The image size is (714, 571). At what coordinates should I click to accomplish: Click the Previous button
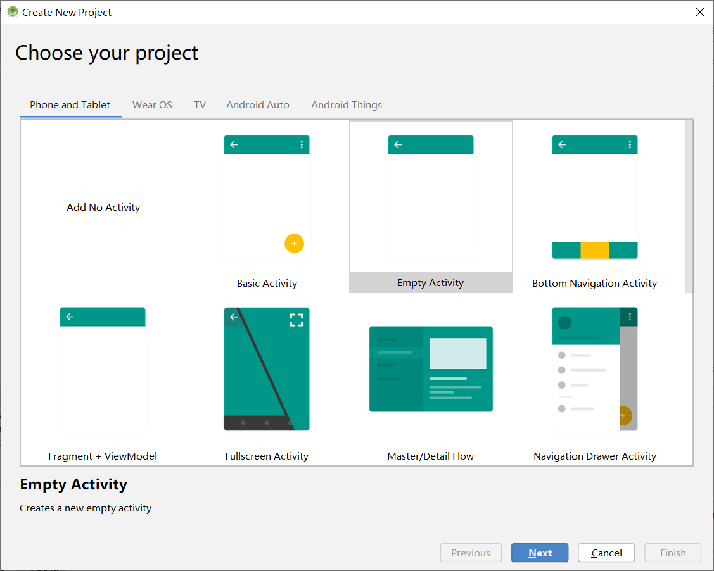[x=471, y=553]
